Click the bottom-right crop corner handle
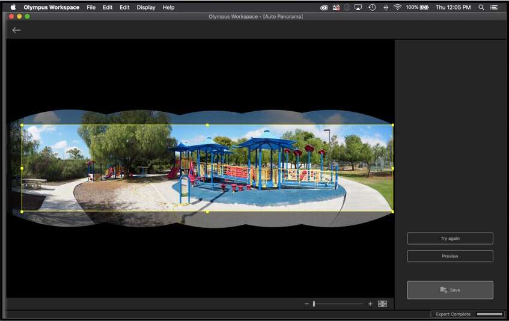The height and width of the screenshot is (321, 509). tap(392, 212)
